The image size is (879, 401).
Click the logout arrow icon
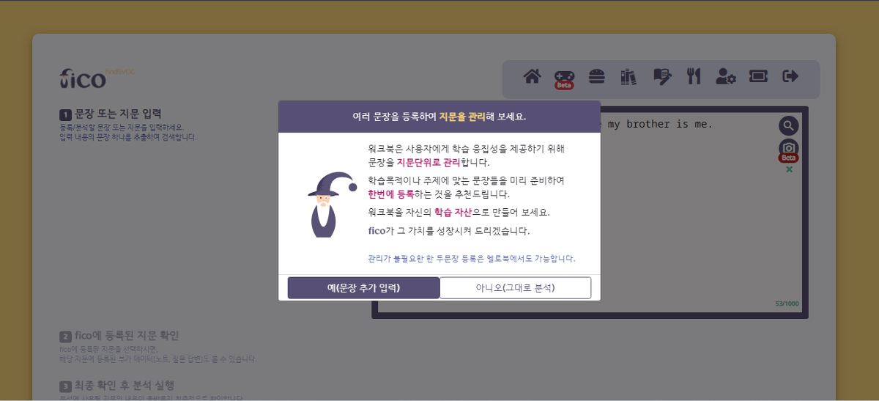(x=790, y=76)
